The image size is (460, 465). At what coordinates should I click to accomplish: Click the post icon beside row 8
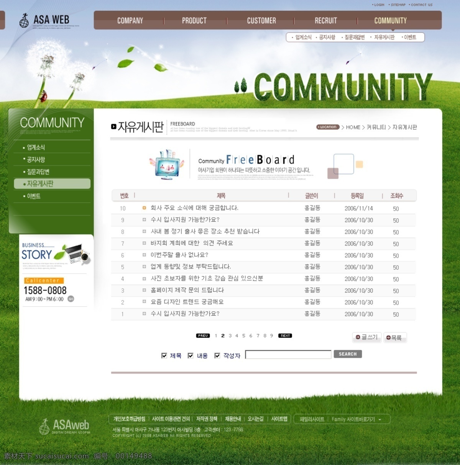pyautogui.click(x=144, y=231)
